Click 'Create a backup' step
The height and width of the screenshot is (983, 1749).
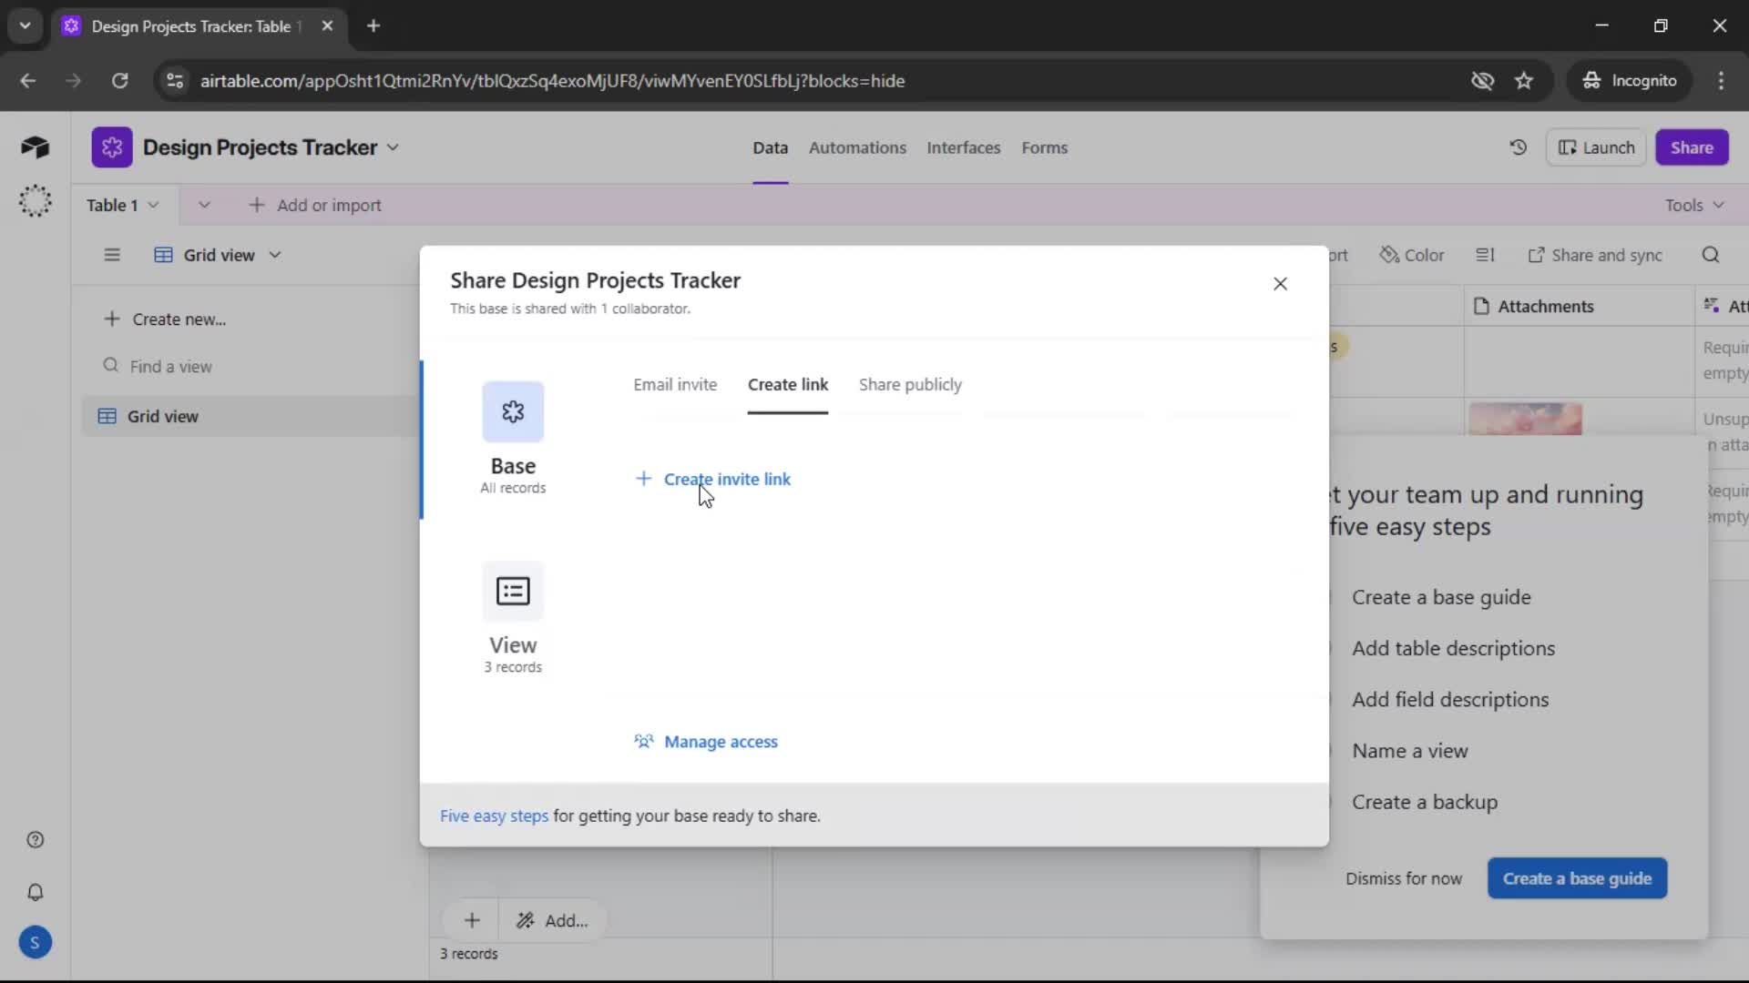point(1425,803)
